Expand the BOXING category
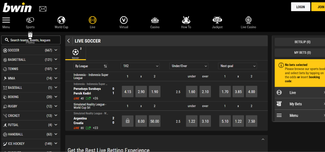The height and width of the screenshot is (152, 325). click(56, 97)
